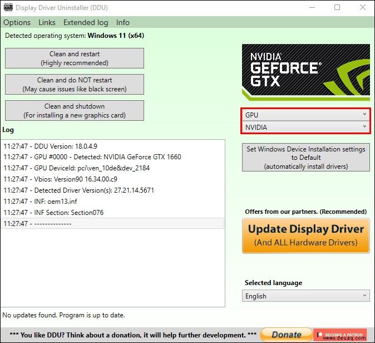This screenshot has width=375, height=343.
Task: Click the NVIDIA GeForce GTX logo image
Action: 305,72
